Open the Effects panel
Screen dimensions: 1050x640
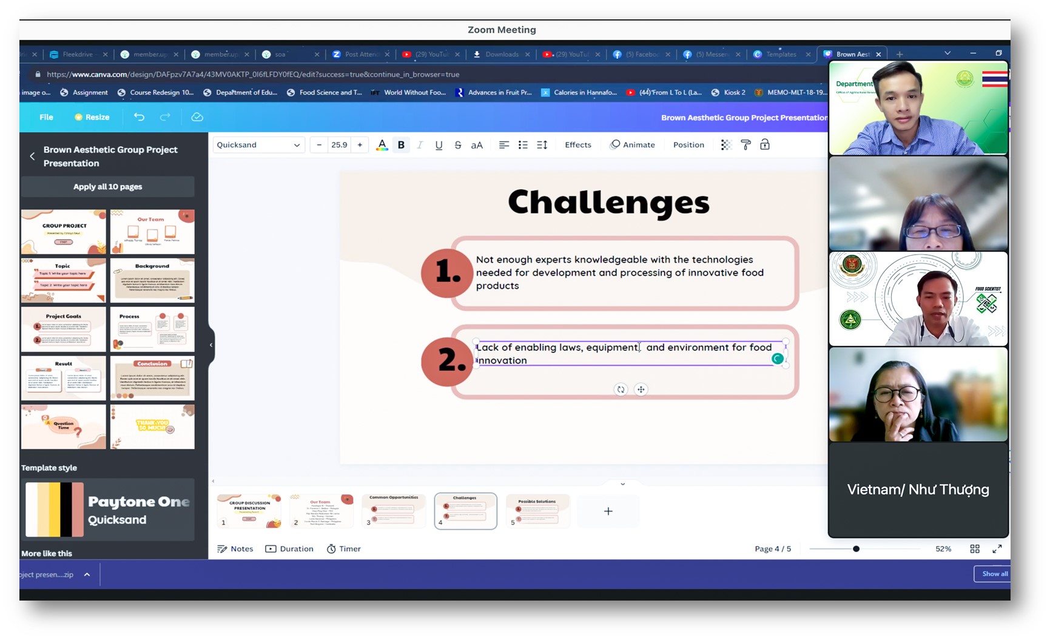click(578, 145)
